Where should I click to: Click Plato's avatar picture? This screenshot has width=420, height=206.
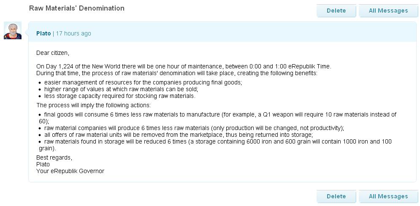13,30
